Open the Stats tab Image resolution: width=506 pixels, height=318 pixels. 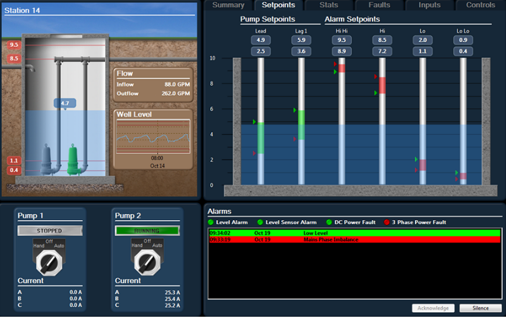[x=328, y=5]
